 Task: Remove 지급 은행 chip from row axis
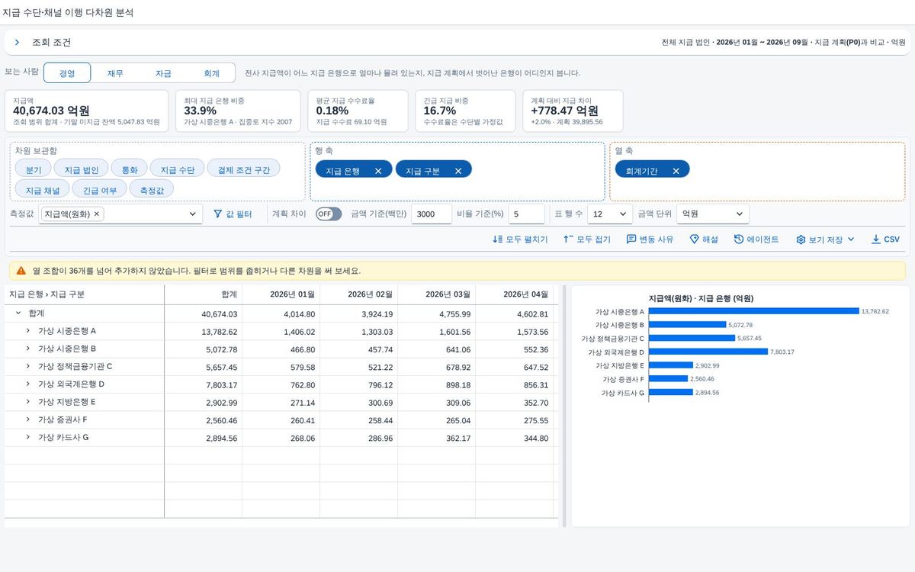pos(378,171)
